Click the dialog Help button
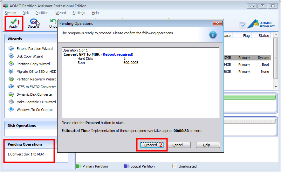Screen dimensions: 281x172 click(x=208, y=145)
